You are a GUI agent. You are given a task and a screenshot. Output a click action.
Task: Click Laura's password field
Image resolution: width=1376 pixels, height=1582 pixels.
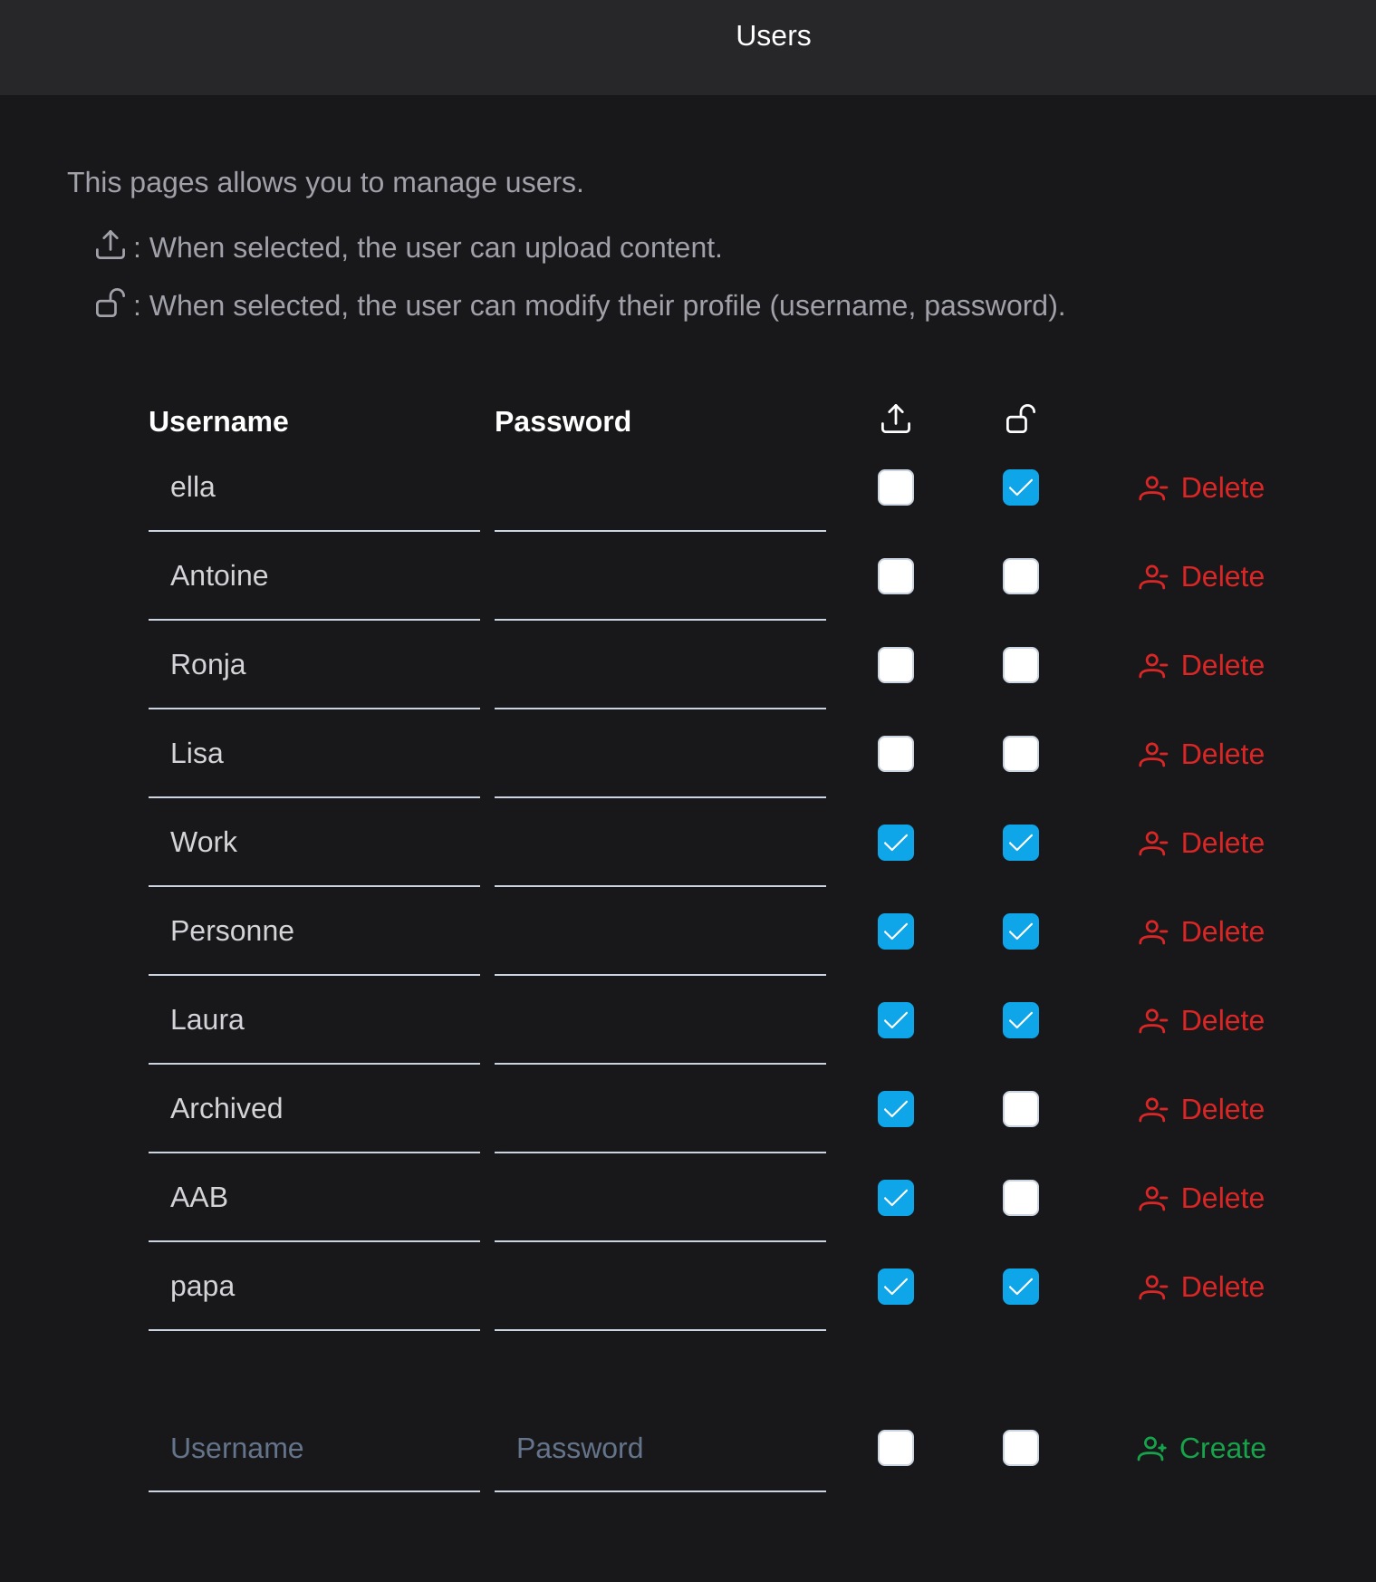coord(660,1020)
